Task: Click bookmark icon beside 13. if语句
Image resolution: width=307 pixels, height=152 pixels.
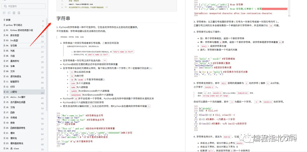Action: [4, 92]
